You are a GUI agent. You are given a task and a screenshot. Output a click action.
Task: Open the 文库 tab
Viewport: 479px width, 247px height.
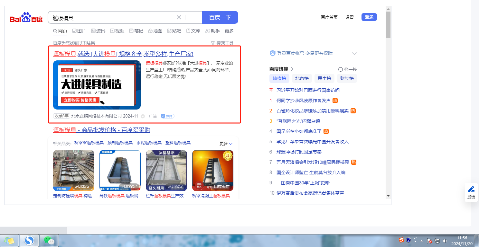pos(193,31)
